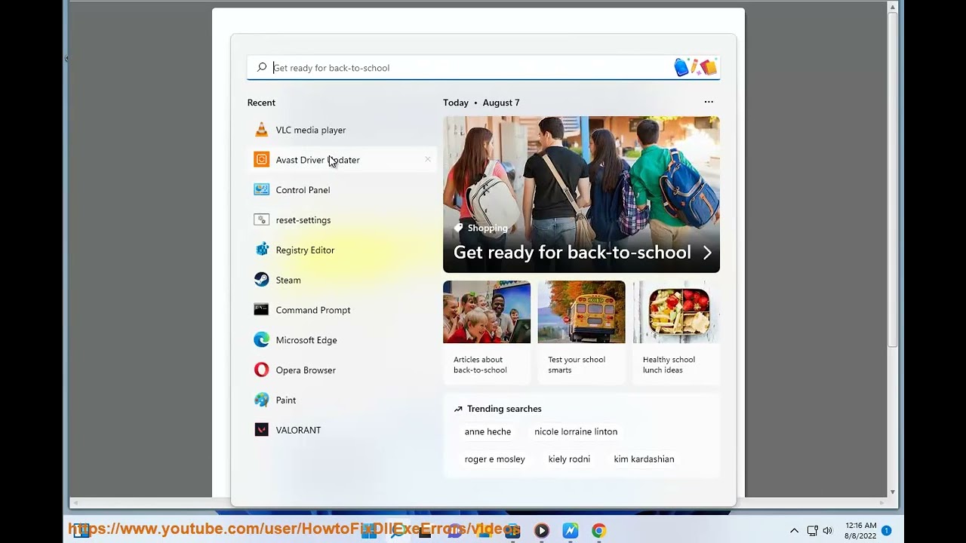Click the reset-settings label
Viewport: 966px width, 543px height.
303,220
